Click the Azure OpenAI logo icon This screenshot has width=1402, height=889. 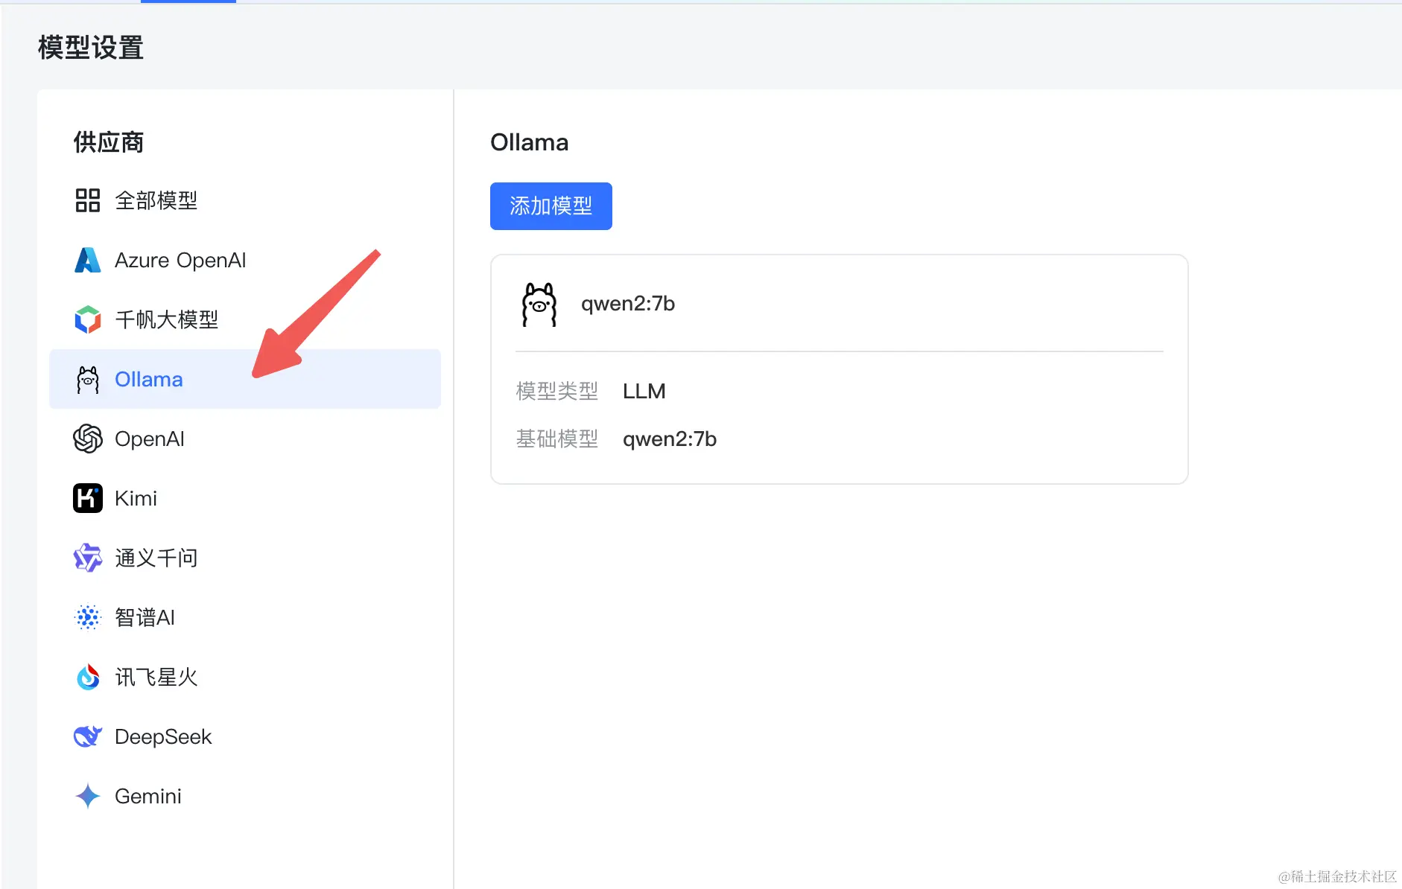click(x=88, y=260)
